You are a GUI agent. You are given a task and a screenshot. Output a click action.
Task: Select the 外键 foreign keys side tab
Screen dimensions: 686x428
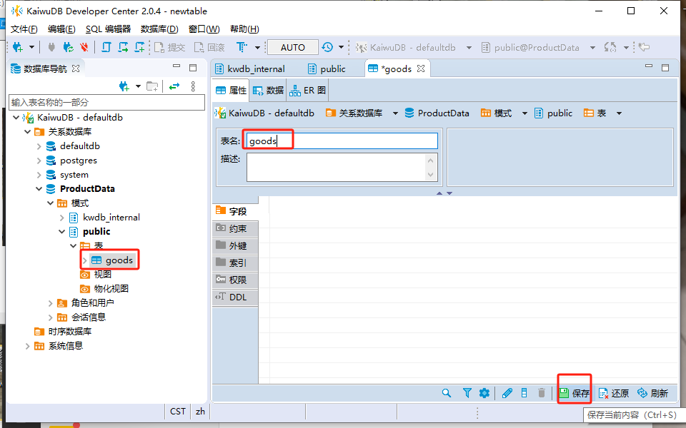pyautogui.click(x=235, y=245)
